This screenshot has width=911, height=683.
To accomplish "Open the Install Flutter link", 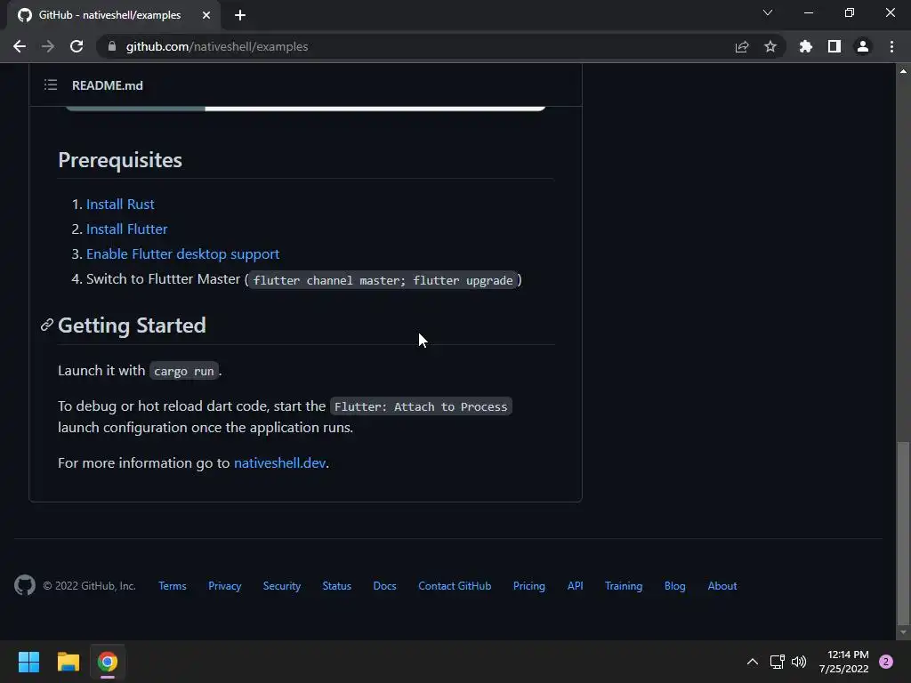I will (126, 229).
